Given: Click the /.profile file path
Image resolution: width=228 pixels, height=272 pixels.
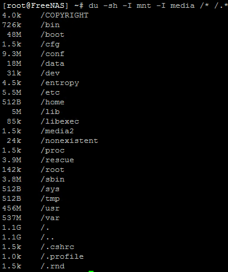Looking at the screenshot, I should (x=62, y=257).
